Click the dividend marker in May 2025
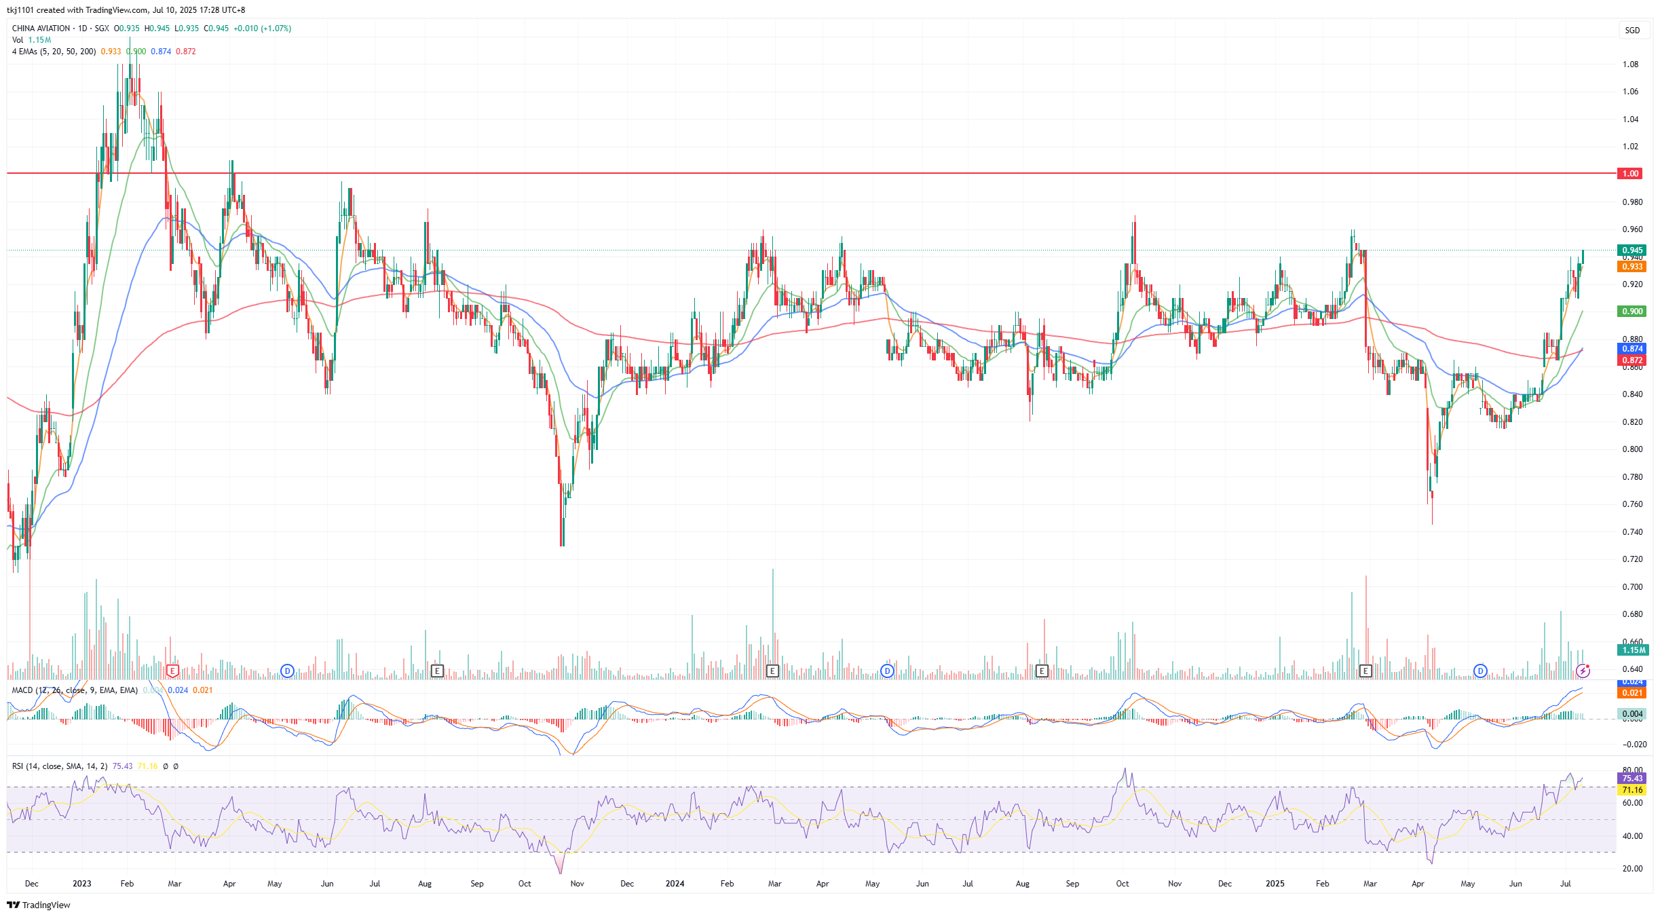Image resolution: width=1660 pixels, height=917 pixels. (x=1480, y=671)
